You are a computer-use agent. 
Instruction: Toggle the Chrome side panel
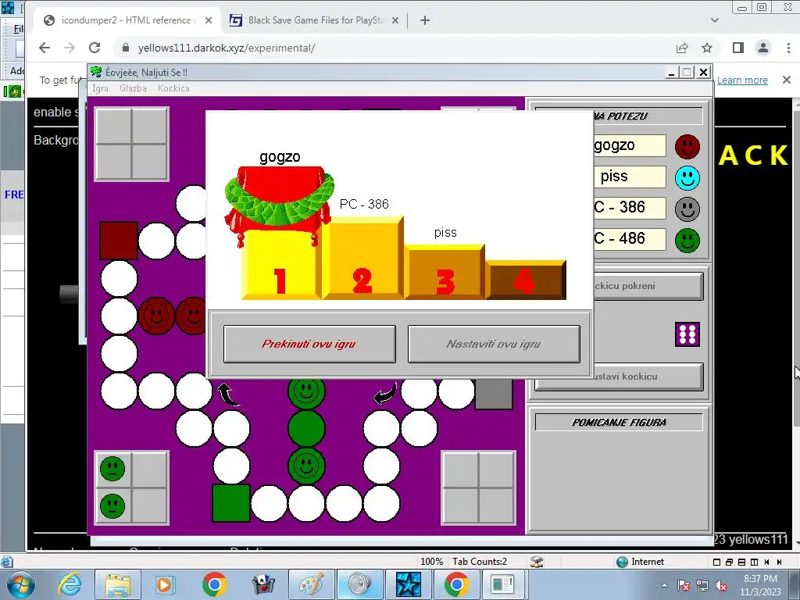click(x=737, y=48)
